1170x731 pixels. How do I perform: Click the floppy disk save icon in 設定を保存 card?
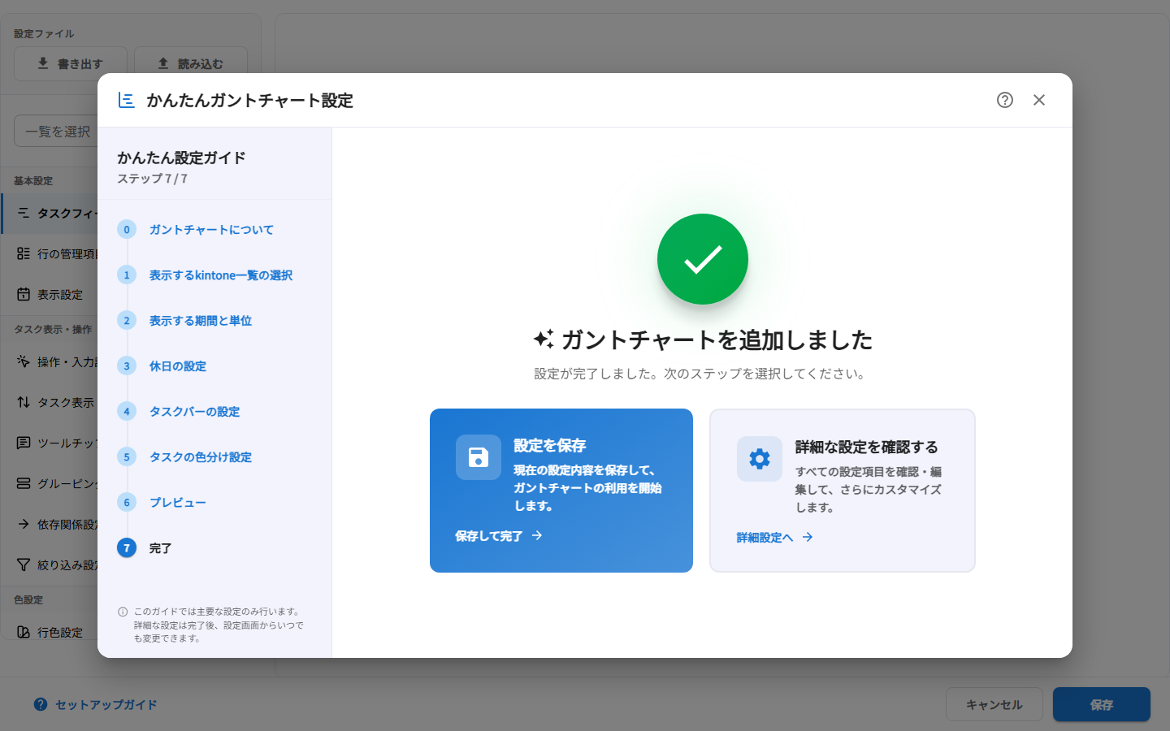[479, 457]
